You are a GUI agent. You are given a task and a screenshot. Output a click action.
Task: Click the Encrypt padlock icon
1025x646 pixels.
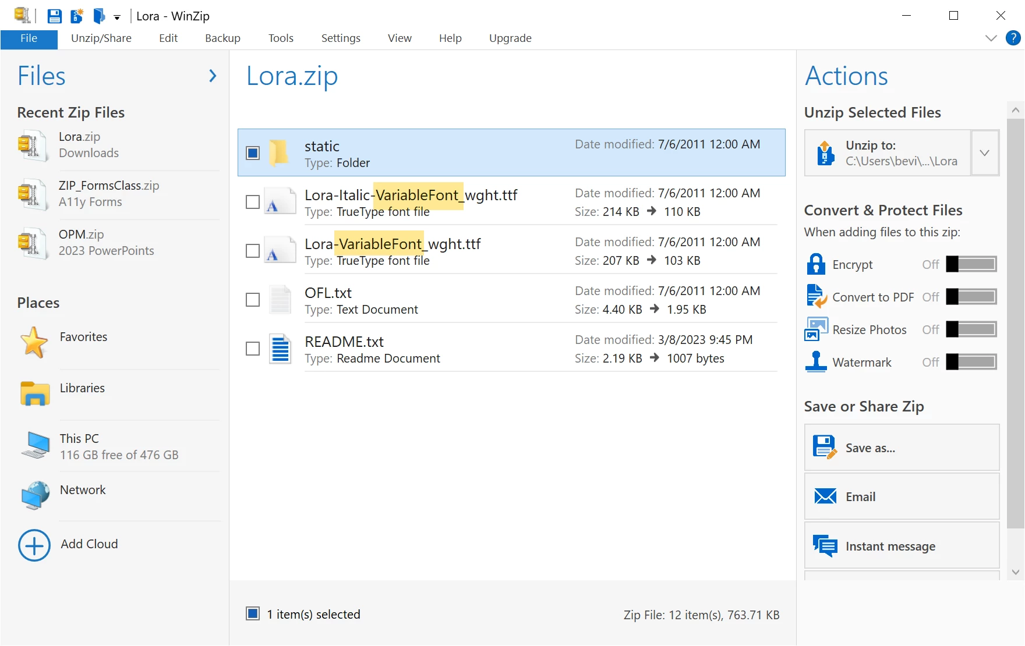816,264
